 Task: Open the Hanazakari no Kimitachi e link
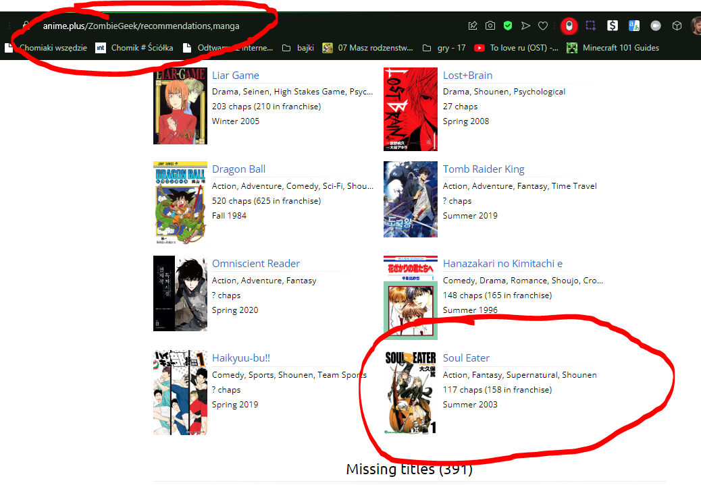click(x=502, y=264)
